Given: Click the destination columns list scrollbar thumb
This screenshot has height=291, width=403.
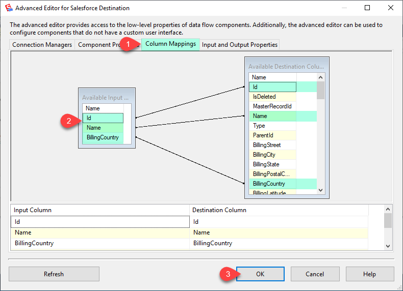Looking at the screenshot, I should [x=320, y=90].
